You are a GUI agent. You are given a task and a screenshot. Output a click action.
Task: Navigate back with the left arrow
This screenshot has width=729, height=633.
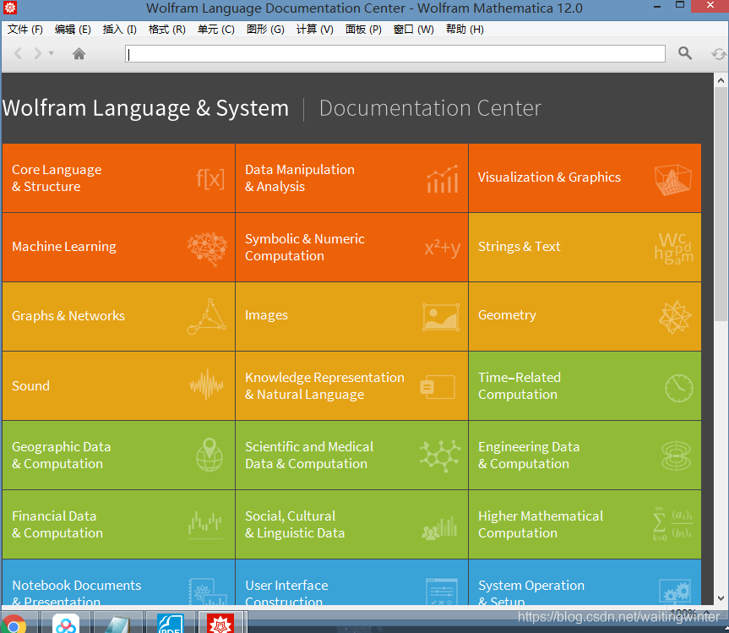pyautogui.click(x=18, y=53)
